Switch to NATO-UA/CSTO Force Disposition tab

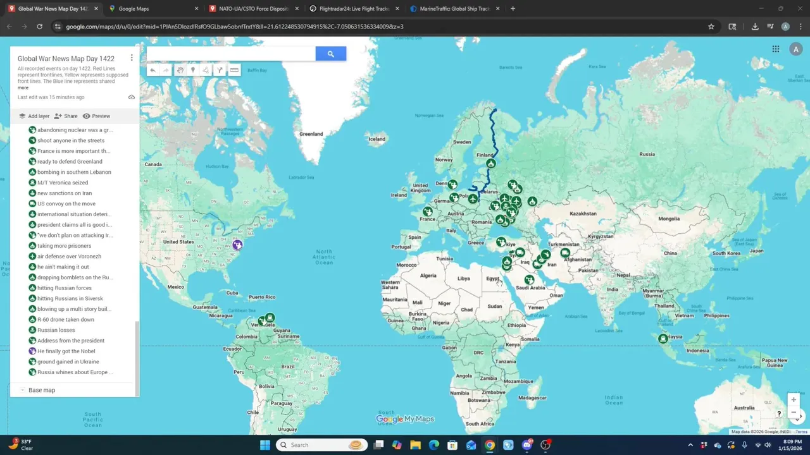pos(253,9)
